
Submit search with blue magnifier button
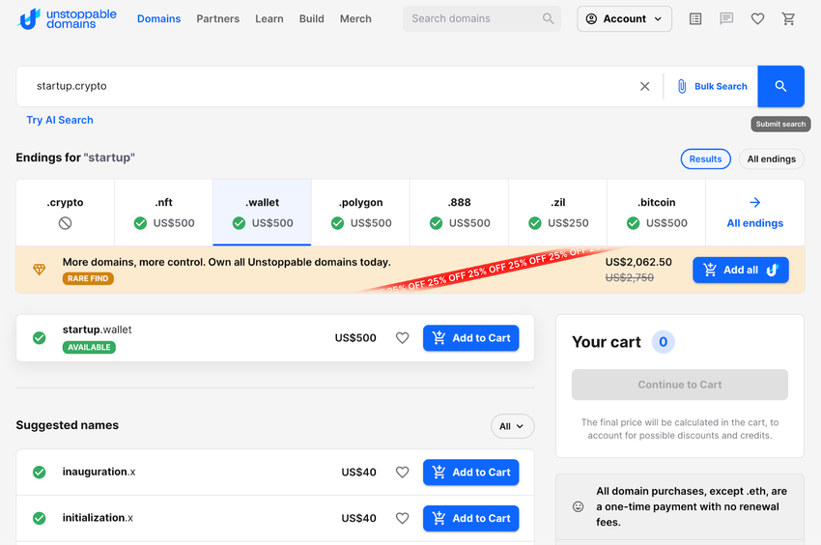[x=780, y=86]
